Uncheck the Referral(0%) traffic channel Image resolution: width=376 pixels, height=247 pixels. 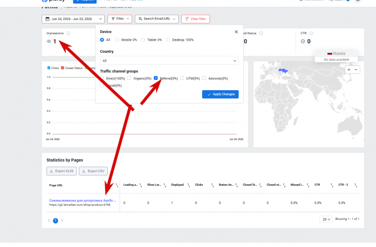pos(156,78)
